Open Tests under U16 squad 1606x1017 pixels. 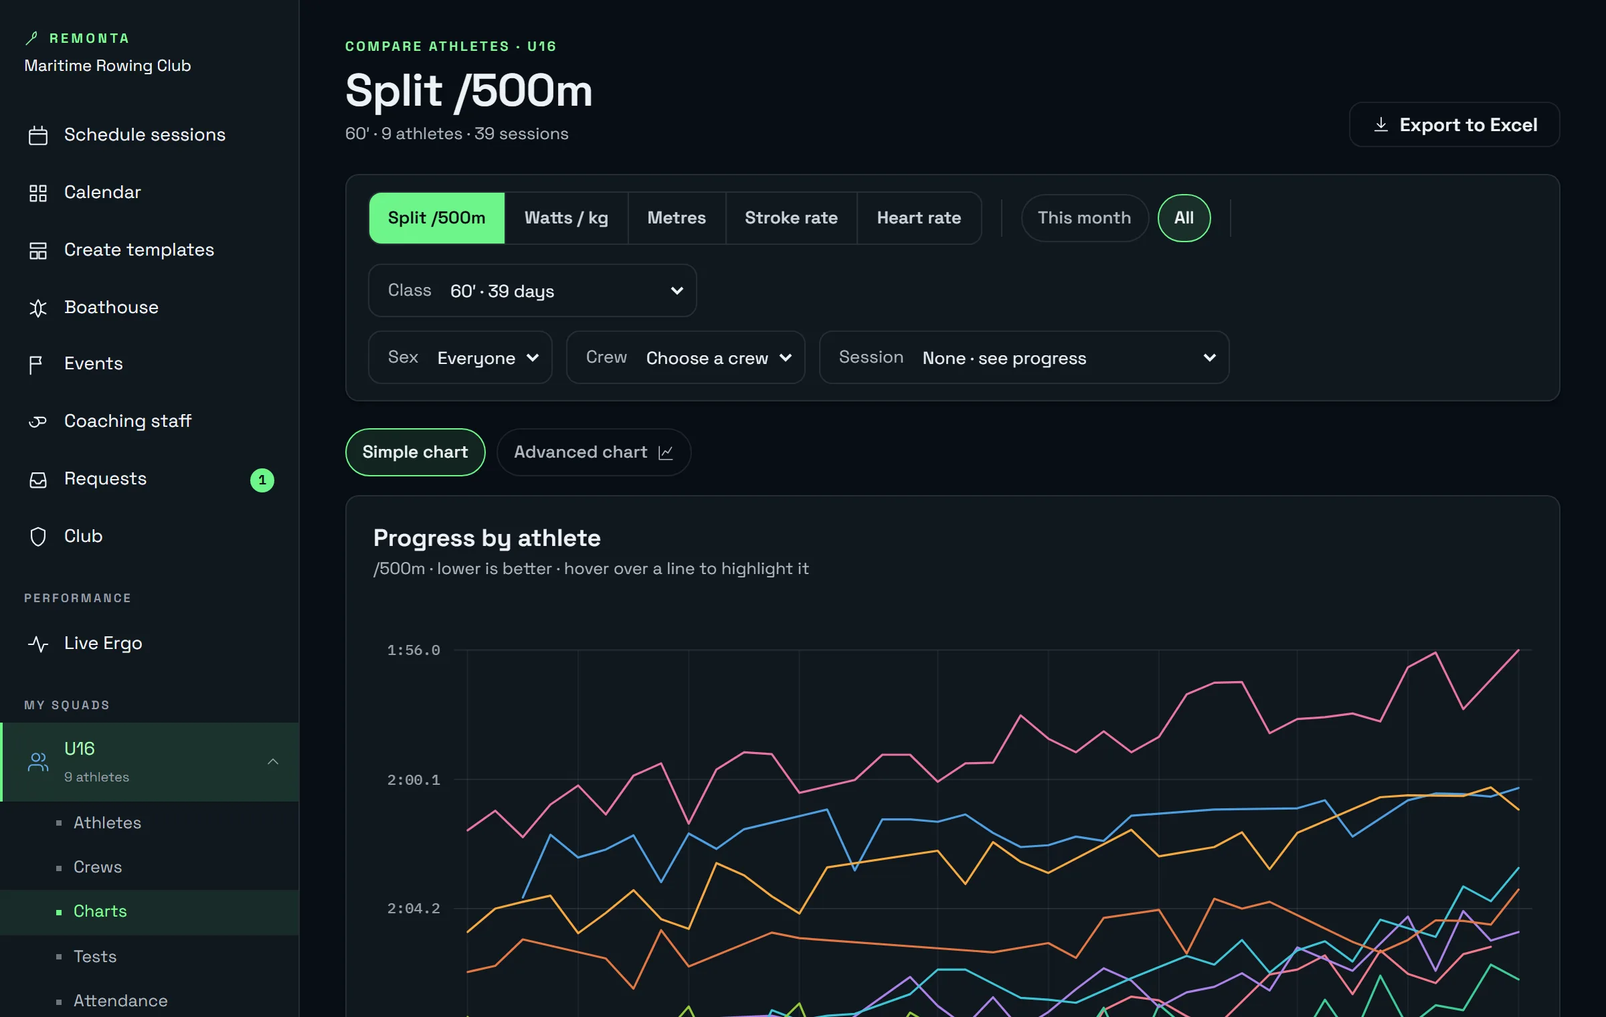[x=149, y=957]
